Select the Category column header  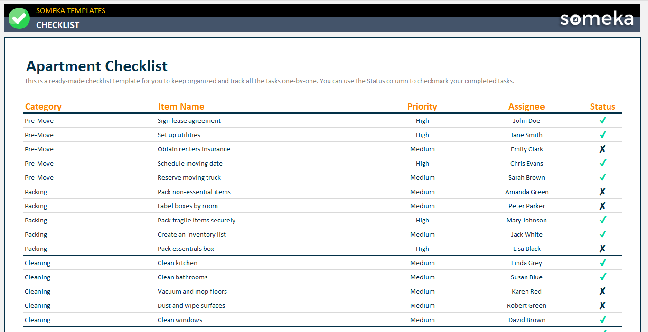click(x=43, y=107)
